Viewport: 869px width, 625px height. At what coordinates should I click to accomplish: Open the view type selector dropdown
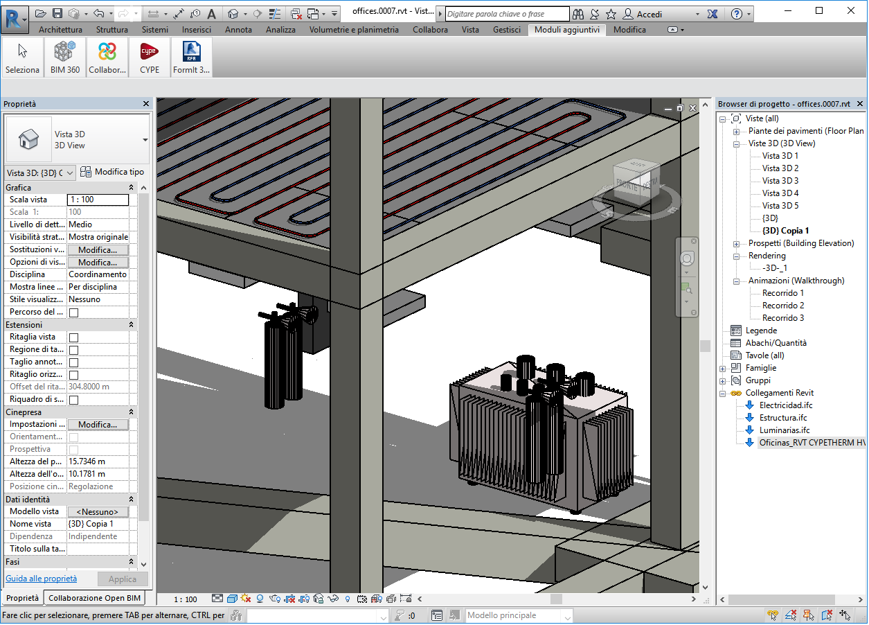[x=145, y=139]
